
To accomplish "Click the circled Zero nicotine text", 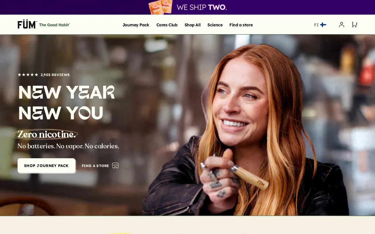I will click(46, 135).
